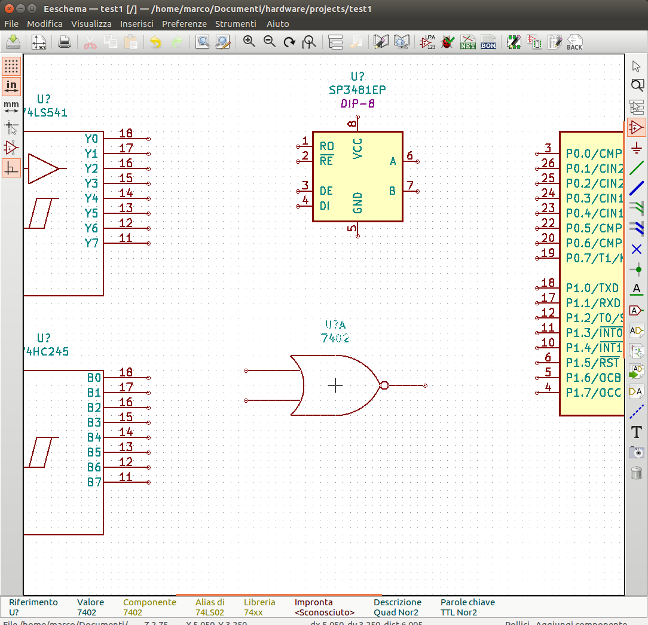This screenshot has height=625, width=648.
Task: Open the Preferenze menu
Action: (x=184, y=24)
